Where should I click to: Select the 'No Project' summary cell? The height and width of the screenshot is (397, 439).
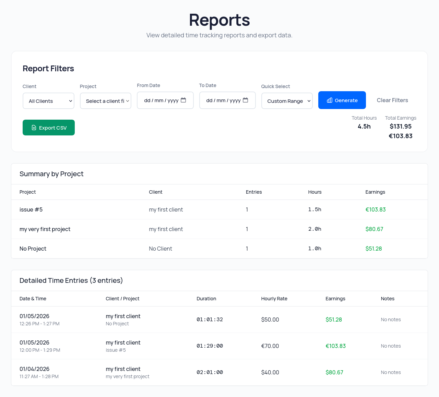(33, 249)
